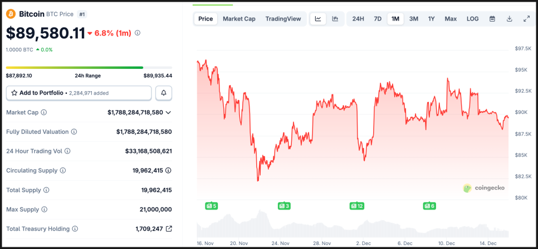This screenshot has width=538, height=249.
Task: Click the Circulating Supply value info icon
Action: (168, 171)
